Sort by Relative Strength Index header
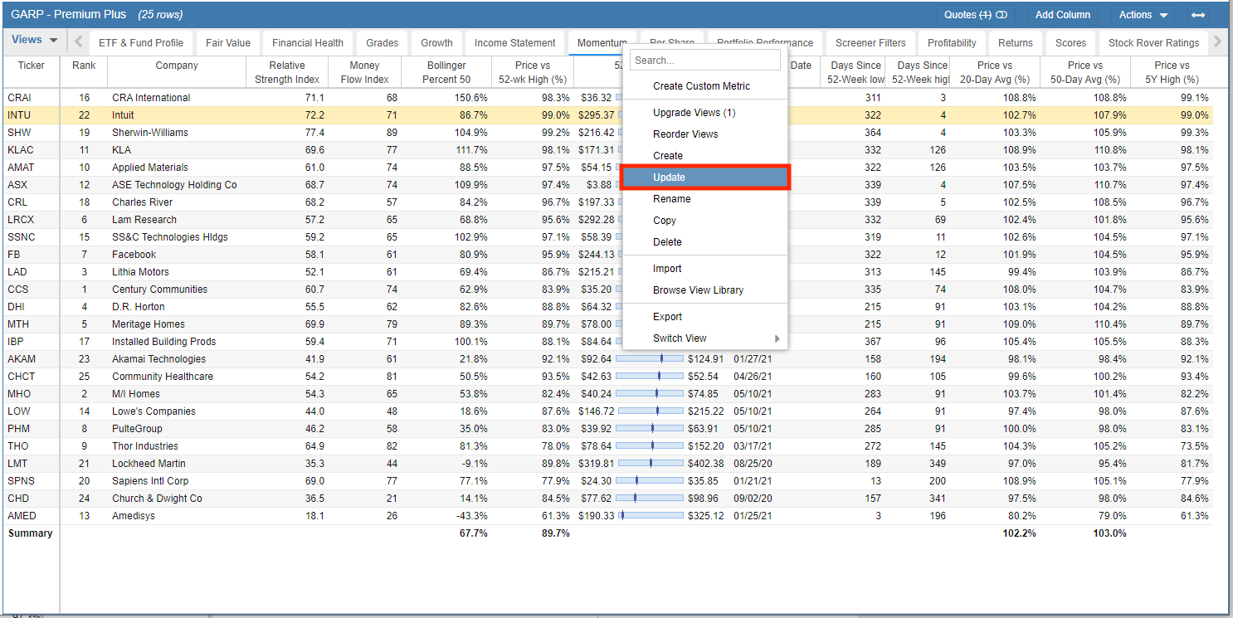Image resolution: width=1233 pixels, height=618 pixels. pyautogui.click(x=287, y=72)
